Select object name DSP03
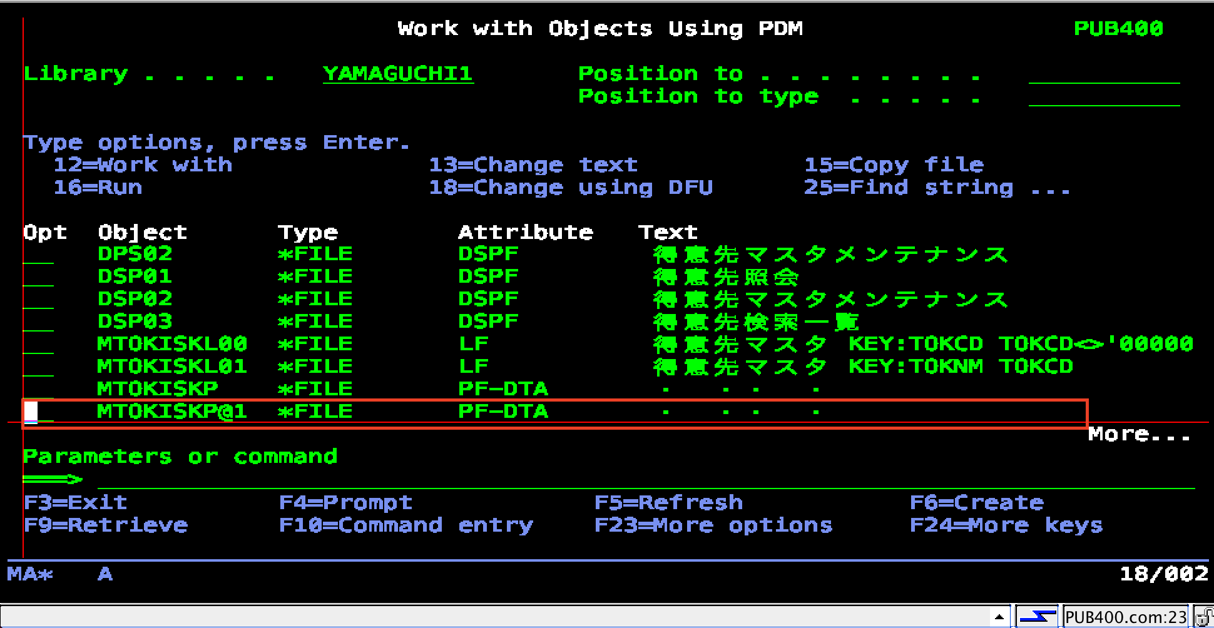 (x=135, y=322)
